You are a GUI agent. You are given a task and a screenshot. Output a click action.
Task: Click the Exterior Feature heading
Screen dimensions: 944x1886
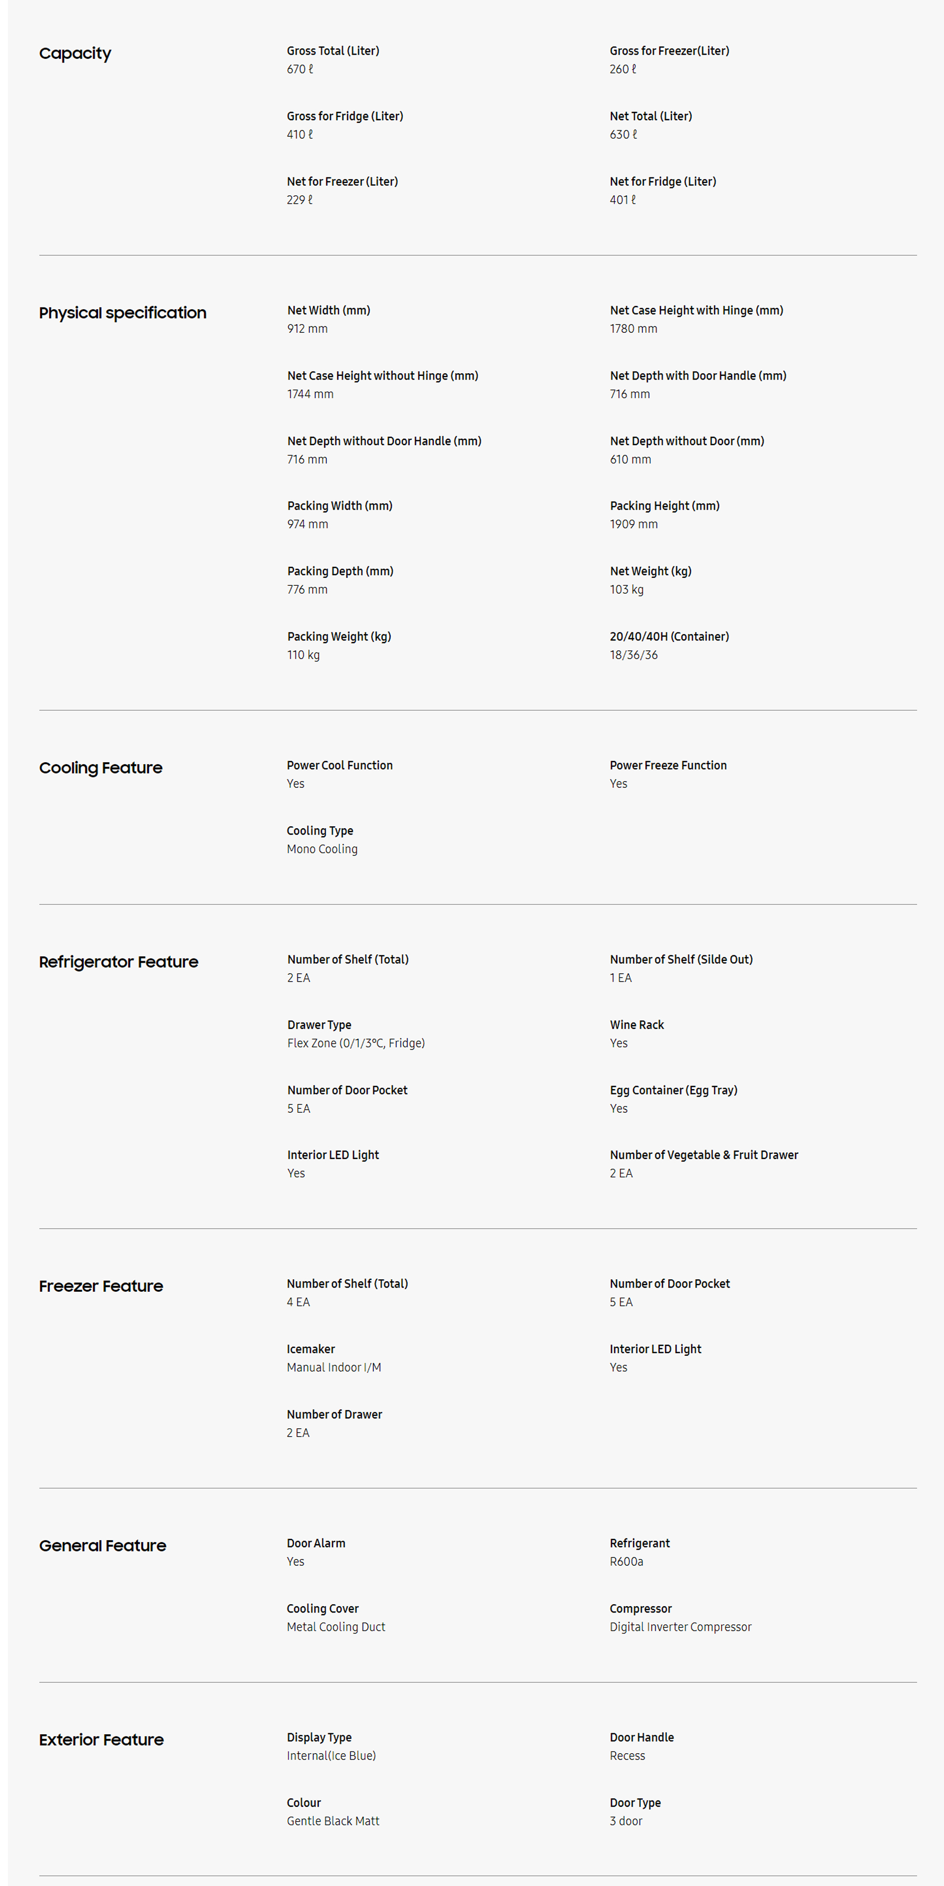[101, 1739]
